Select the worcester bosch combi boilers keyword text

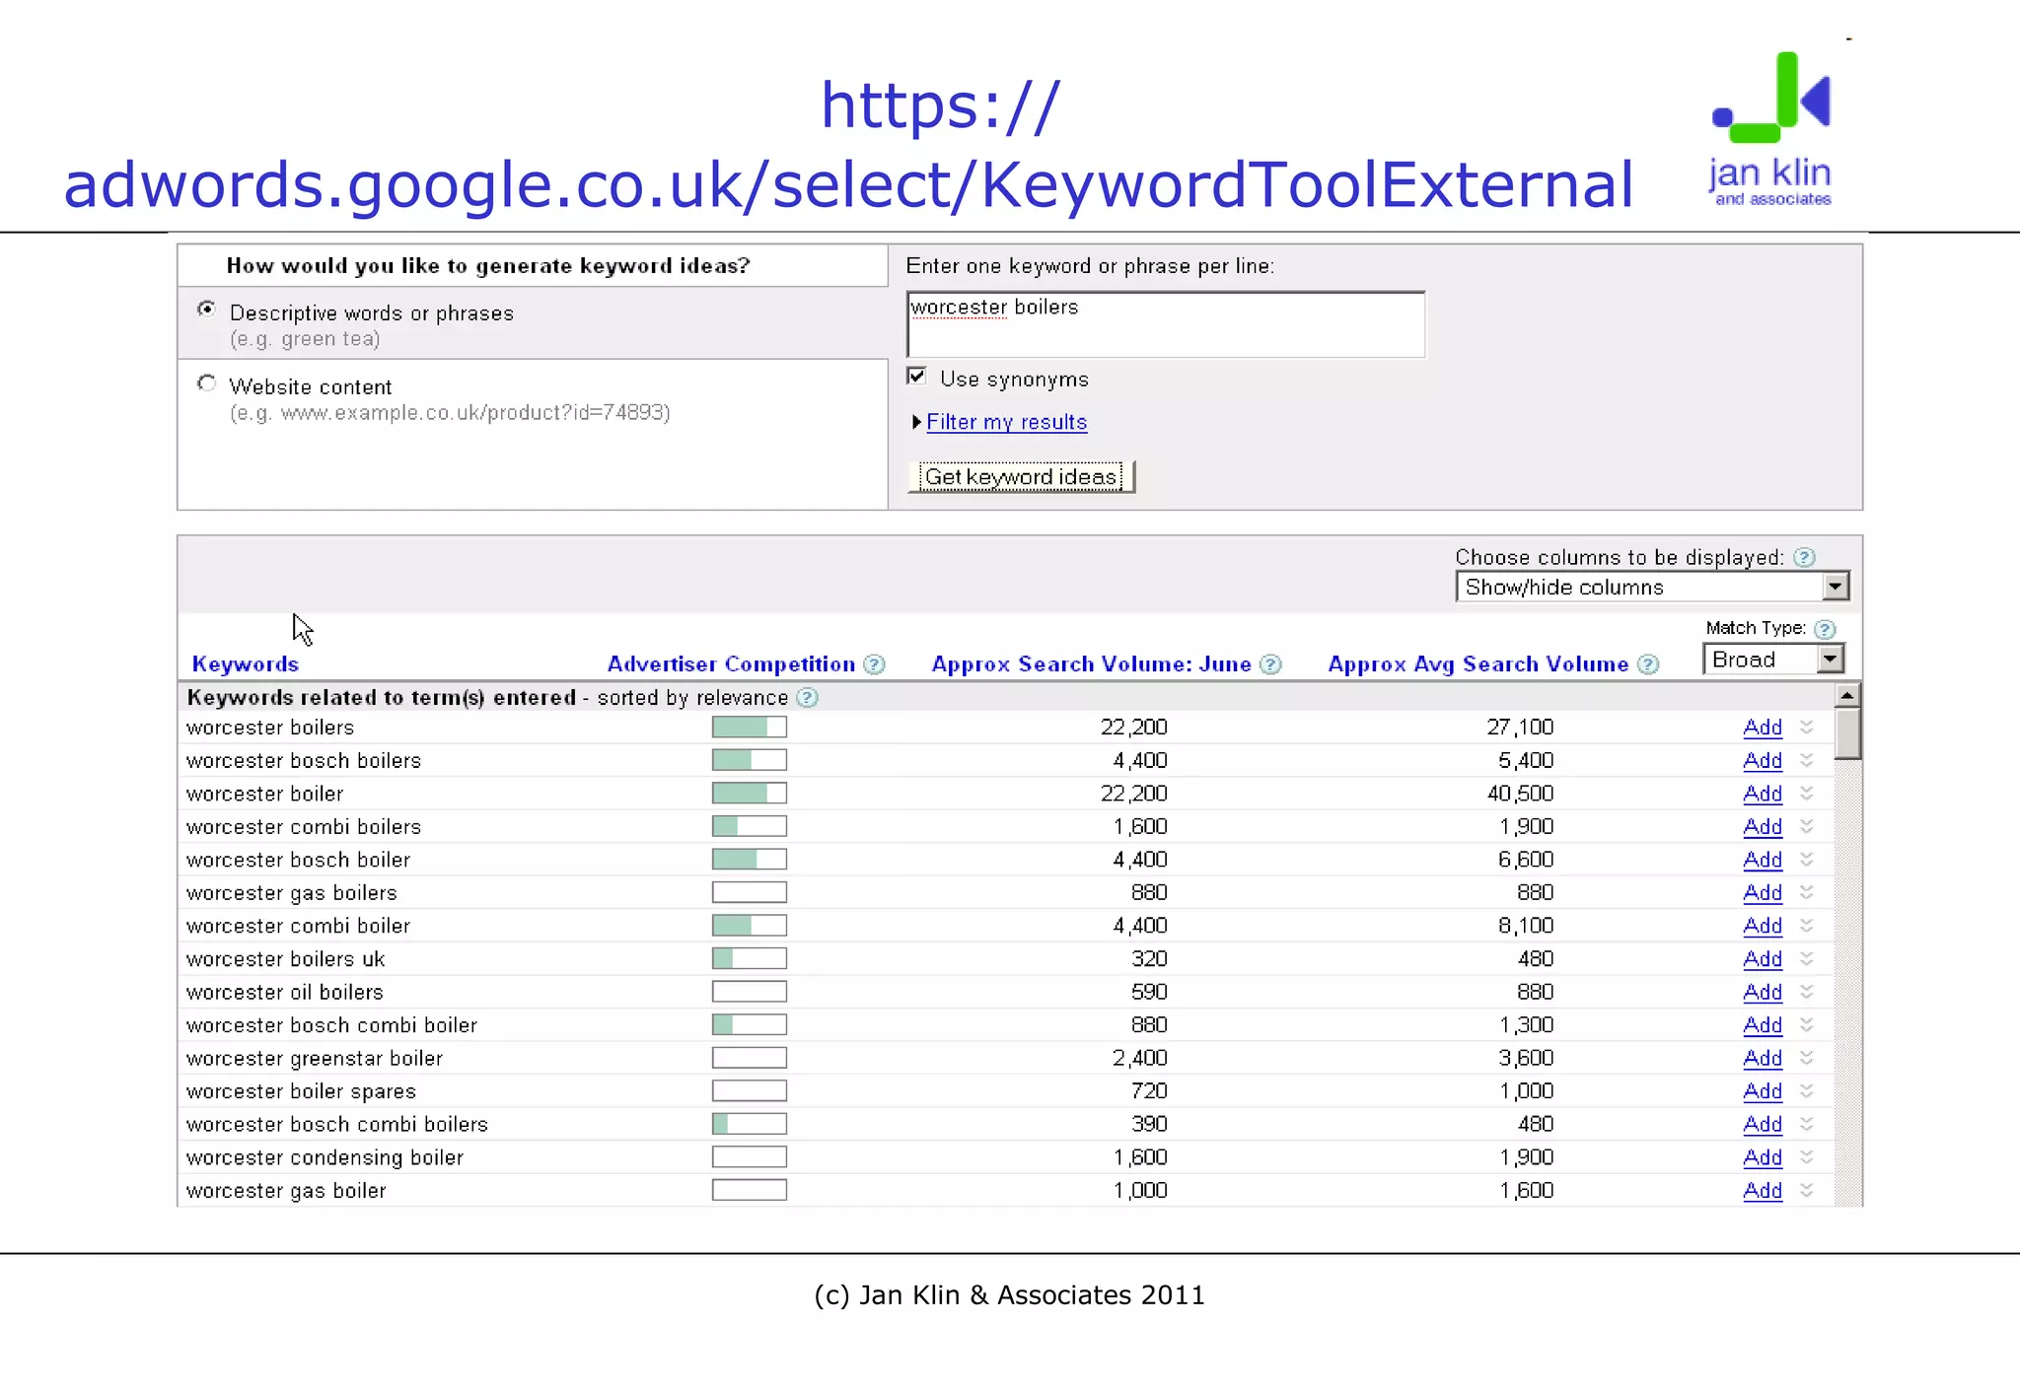click(336, 1124)
